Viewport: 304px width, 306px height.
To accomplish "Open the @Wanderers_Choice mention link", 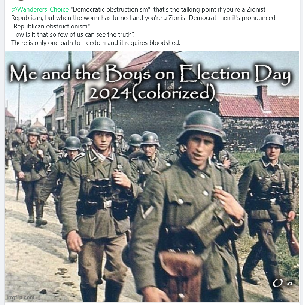I will [x=40, y=9].
